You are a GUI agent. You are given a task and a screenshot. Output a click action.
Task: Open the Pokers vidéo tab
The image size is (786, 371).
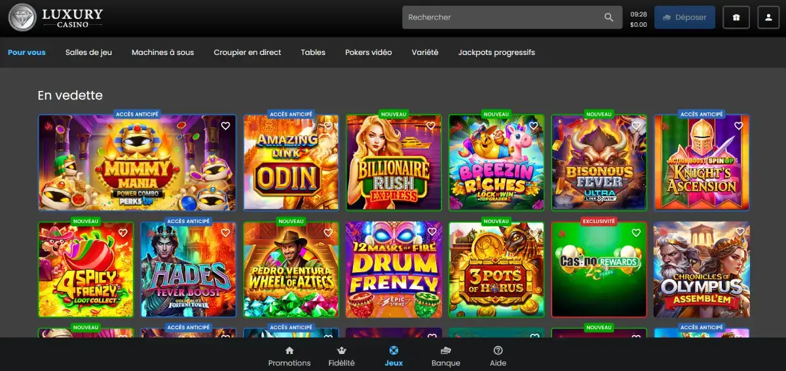(x=369, y=52)
